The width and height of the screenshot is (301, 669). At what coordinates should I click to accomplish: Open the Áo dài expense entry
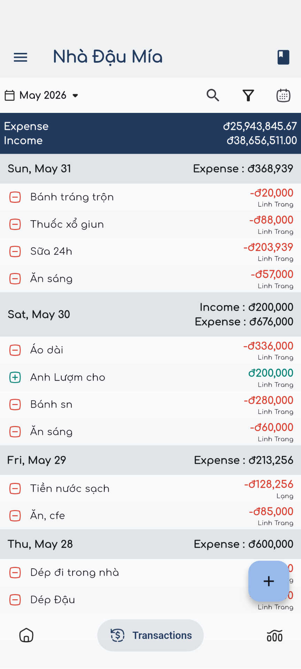150,350
